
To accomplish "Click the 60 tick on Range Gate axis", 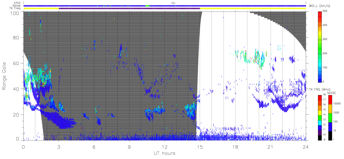I will tap(15, 63).
